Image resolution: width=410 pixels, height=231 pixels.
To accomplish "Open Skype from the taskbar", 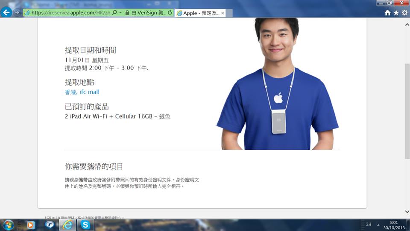I will click(85, 225).
